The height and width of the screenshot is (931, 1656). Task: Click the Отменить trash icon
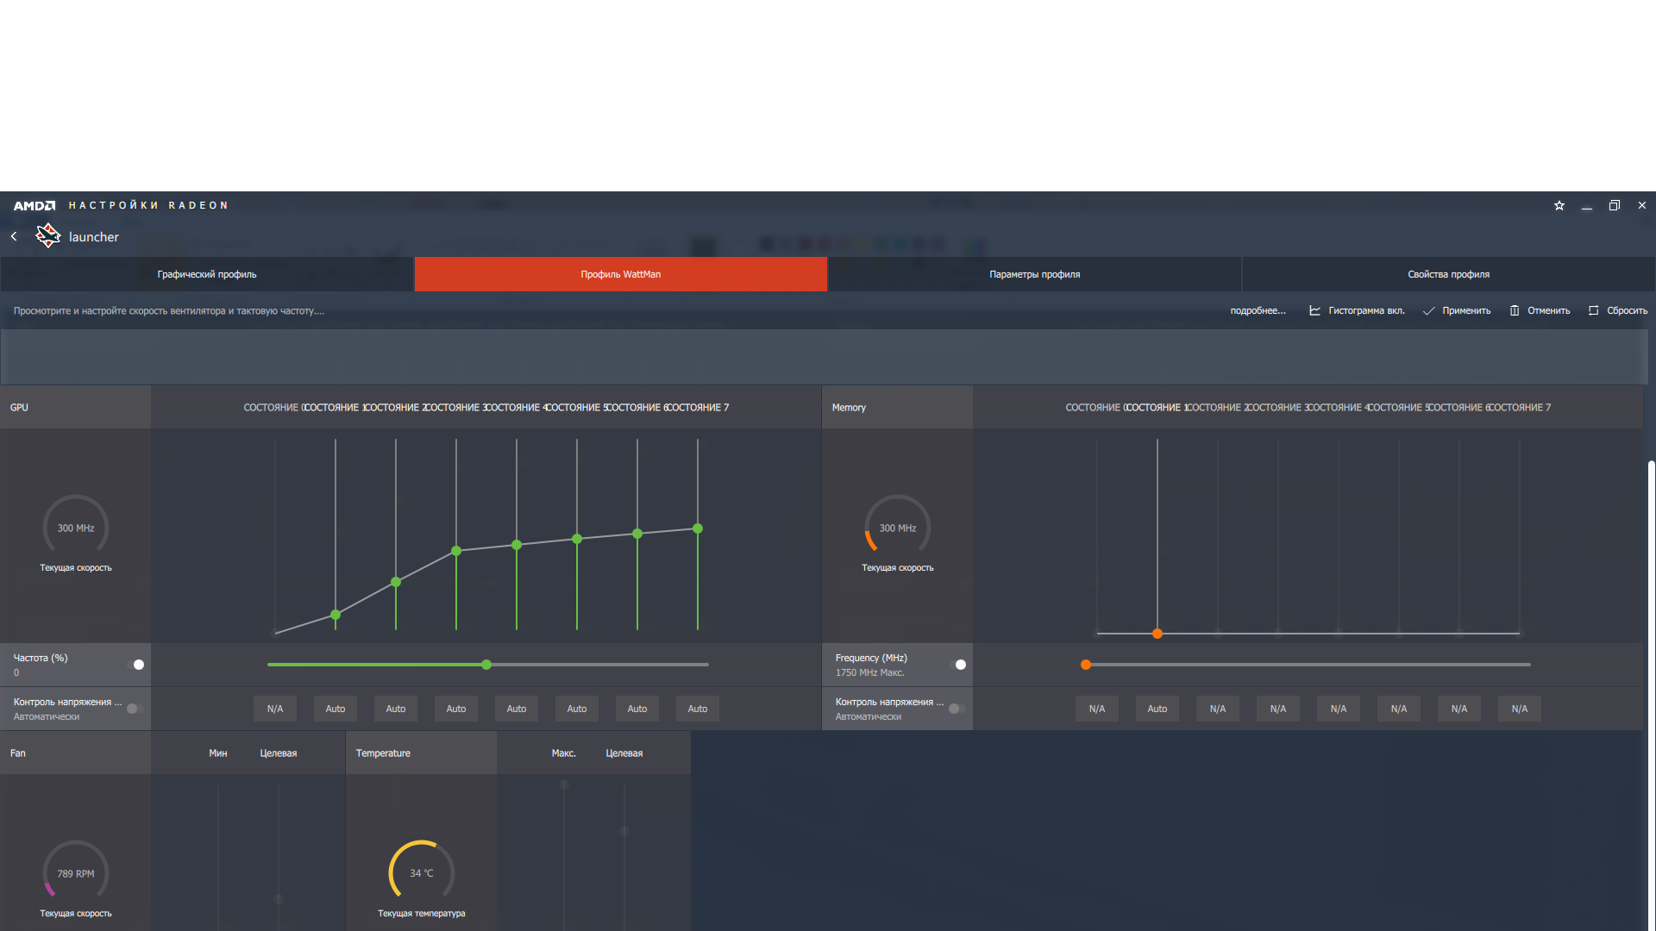pyautogui.click(x=1515, y=310)
